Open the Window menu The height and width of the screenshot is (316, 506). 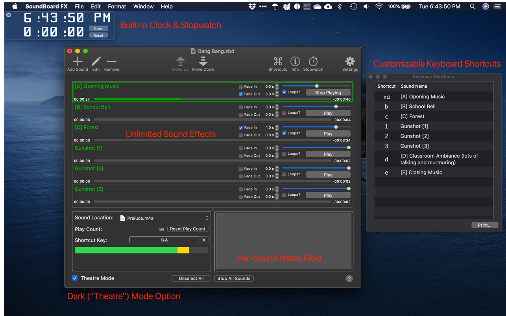click(x=143, y=6)
